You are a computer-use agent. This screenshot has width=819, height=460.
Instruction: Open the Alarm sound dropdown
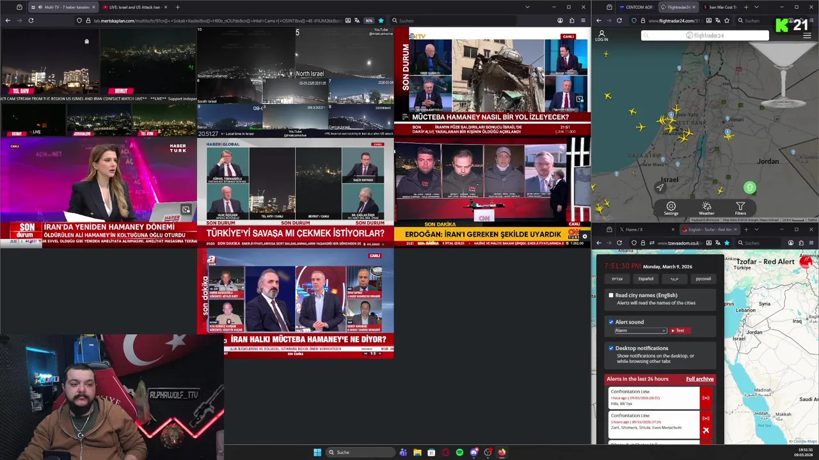(x=640, y=330)
